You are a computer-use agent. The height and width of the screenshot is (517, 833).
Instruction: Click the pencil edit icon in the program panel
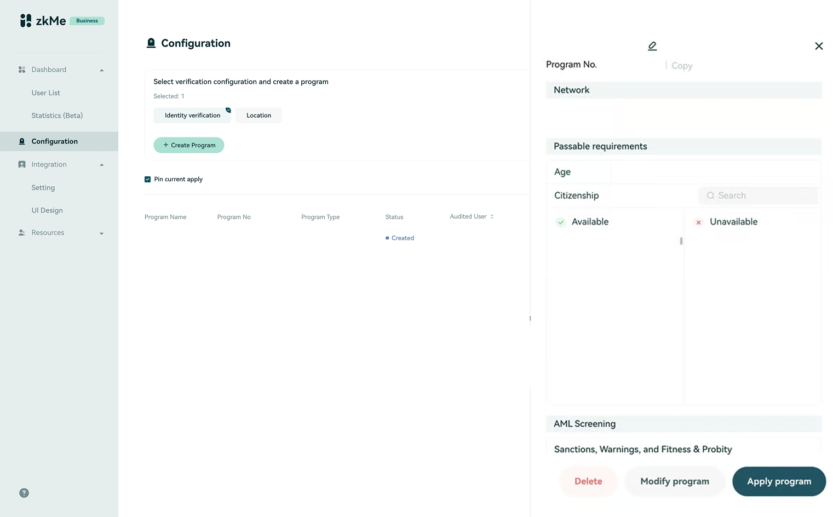[652, 46]
